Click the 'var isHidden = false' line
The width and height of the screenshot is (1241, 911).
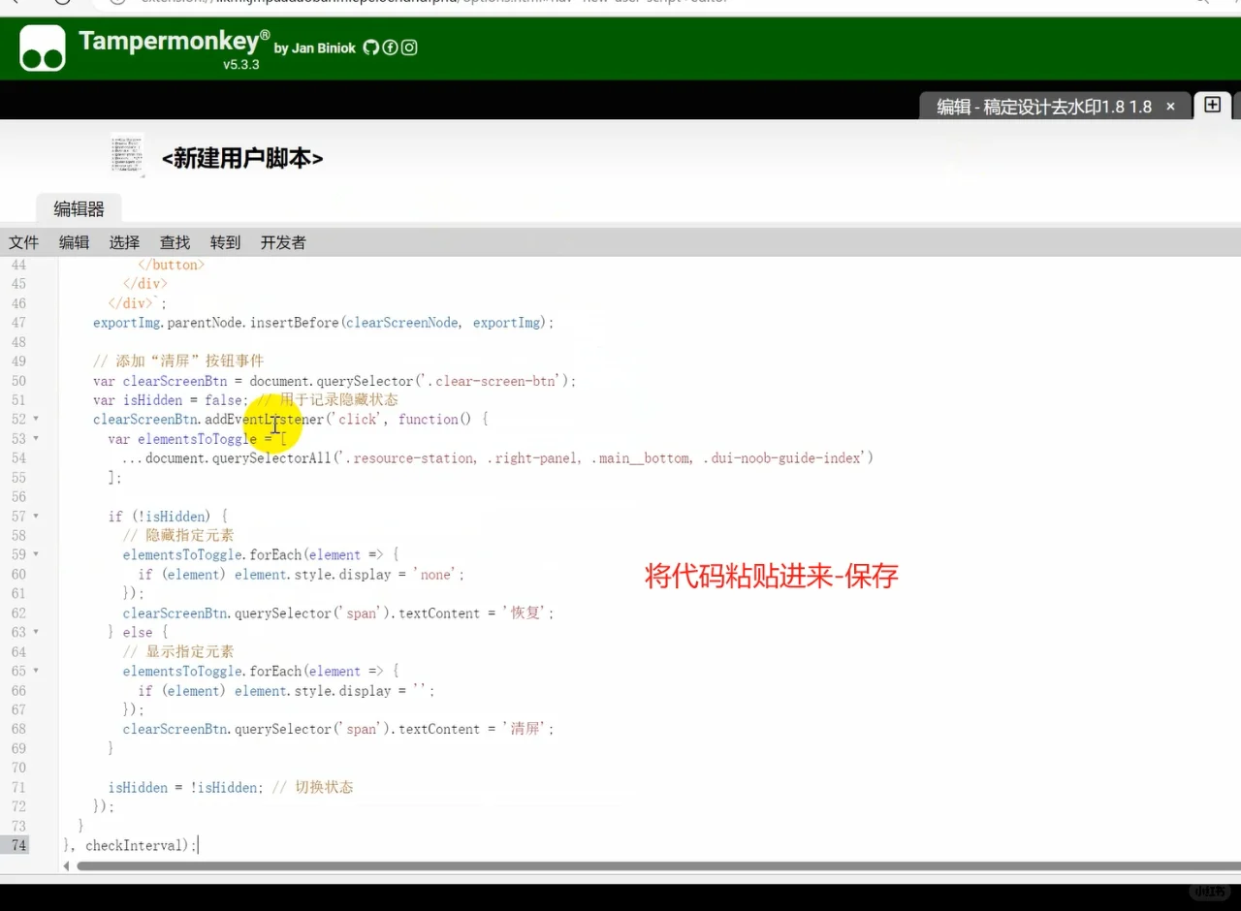245,400
